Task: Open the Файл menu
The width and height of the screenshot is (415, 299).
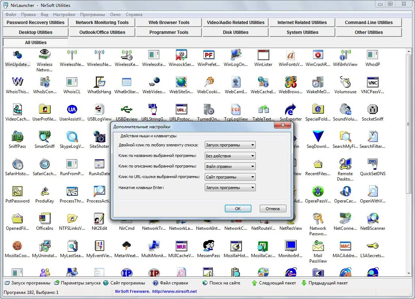Action: [11, 15]
